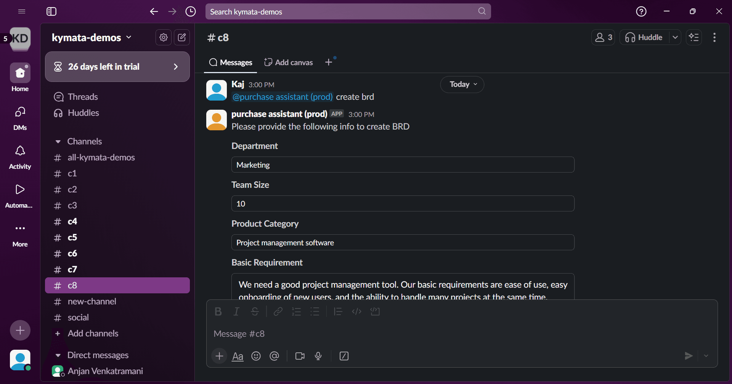The height and width of the screenshot is (384, 732).
Task: Click the Product Category input field
Action: [x=403, y=243]
